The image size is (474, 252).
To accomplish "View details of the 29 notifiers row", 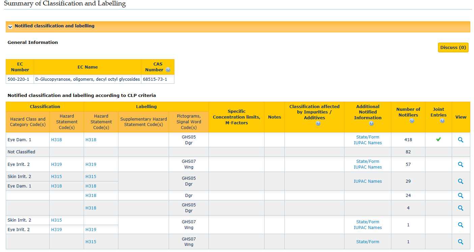I will 461,181.
